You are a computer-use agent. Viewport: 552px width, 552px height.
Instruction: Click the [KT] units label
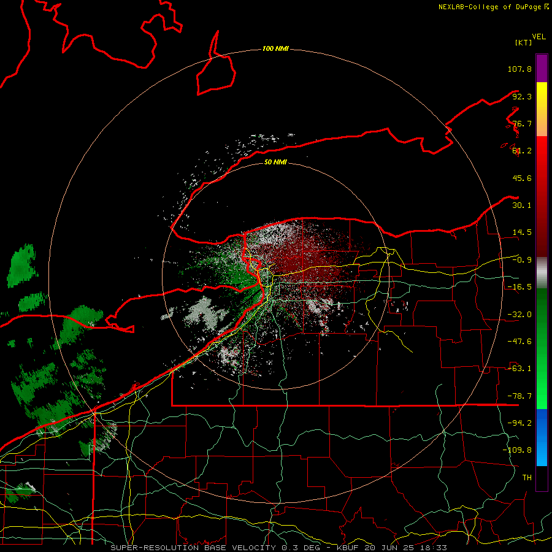click(x=523, y=42)
